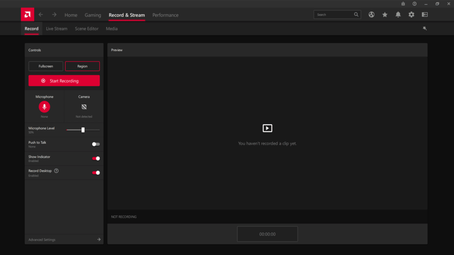Open the Performance menu tab
Viewport: 454px width, 255px height.
(165, 15)
